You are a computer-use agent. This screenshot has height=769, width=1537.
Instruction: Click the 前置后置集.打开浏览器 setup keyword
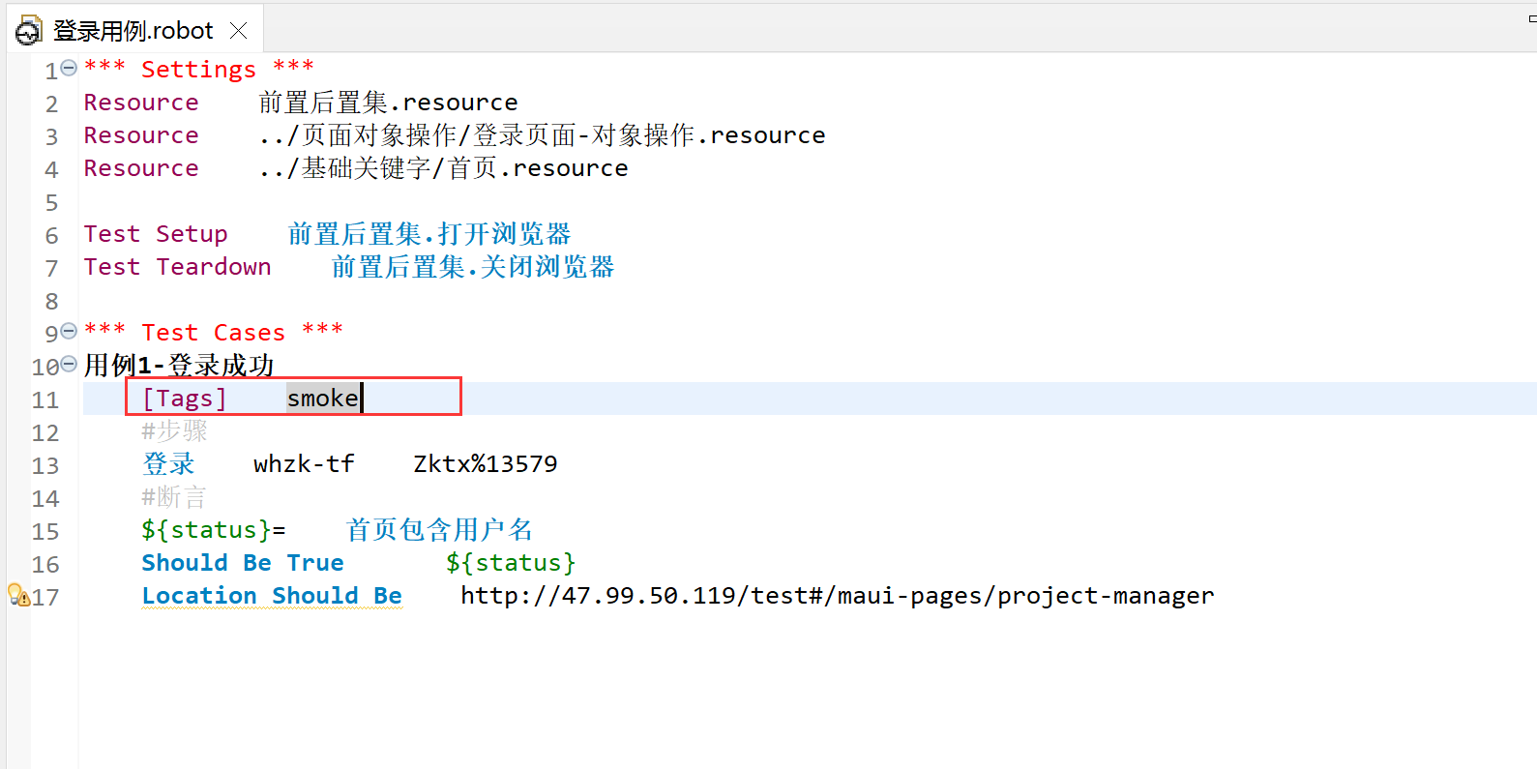[x=429, y=234]
